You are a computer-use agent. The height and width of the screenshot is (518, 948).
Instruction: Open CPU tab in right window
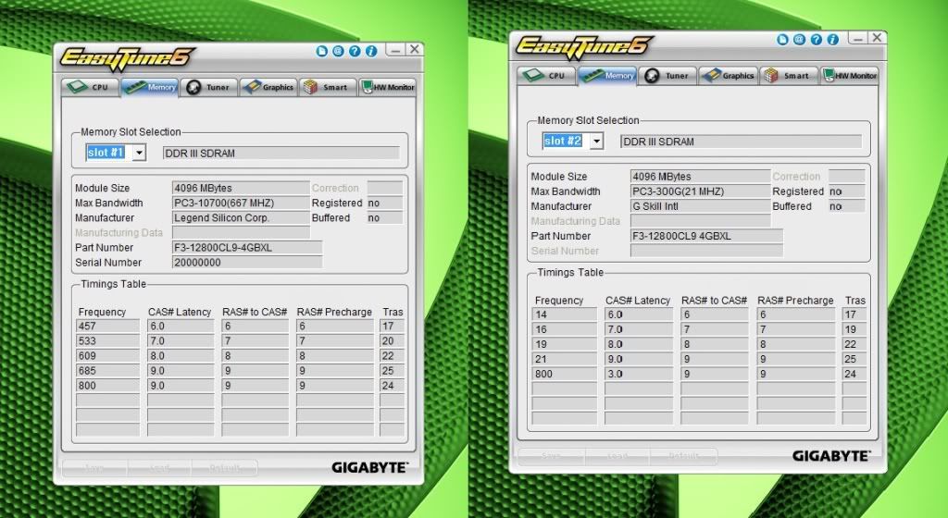point(546,76)
